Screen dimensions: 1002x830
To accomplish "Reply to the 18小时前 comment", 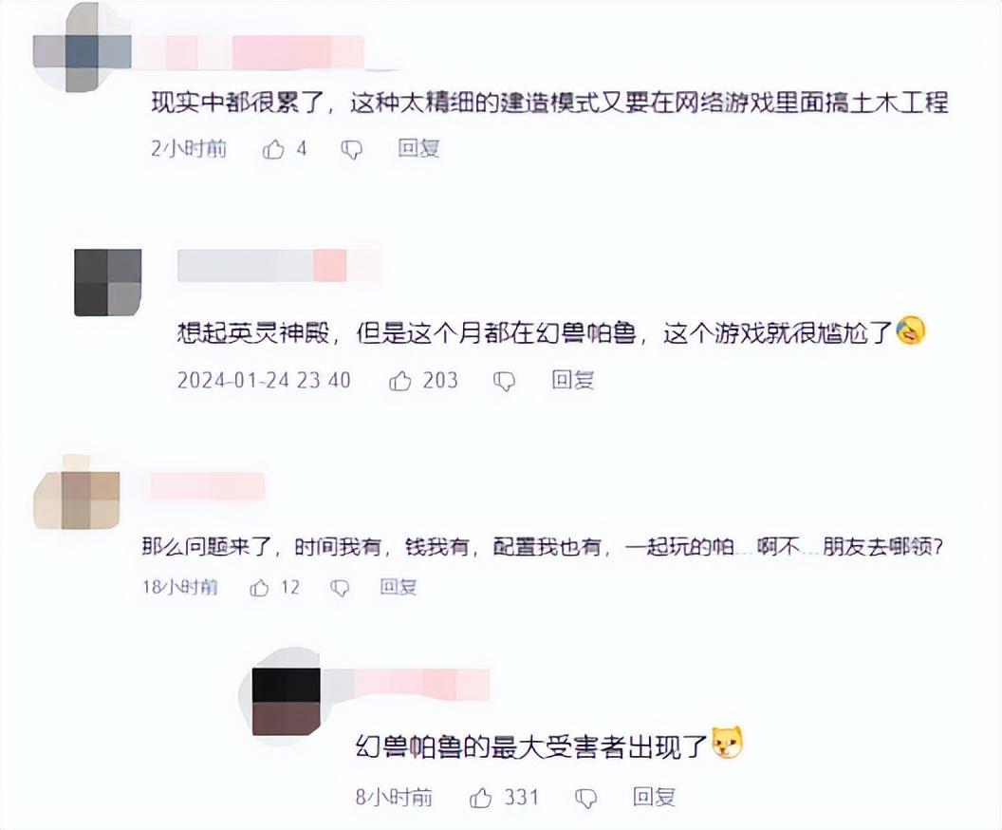I will point(399,587).
